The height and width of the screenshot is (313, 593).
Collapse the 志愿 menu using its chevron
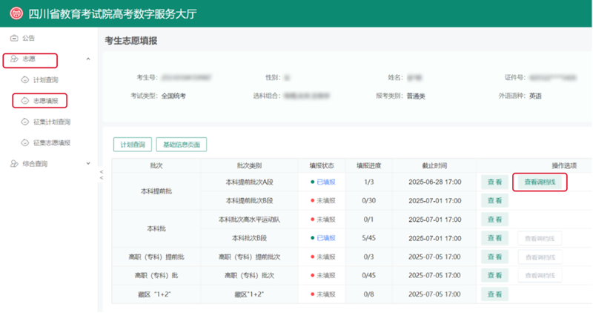(88, 59)
